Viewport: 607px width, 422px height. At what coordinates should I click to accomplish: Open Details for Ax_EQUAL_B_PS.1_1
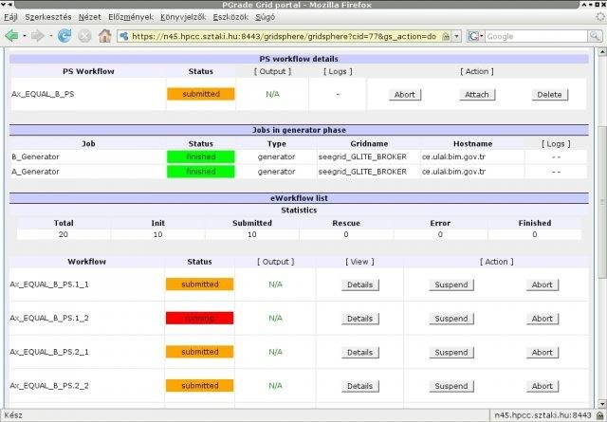tap(359, 284)
